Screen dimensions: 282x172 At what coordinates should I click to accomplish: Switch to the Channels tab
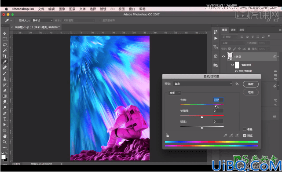tap(233, 30)
